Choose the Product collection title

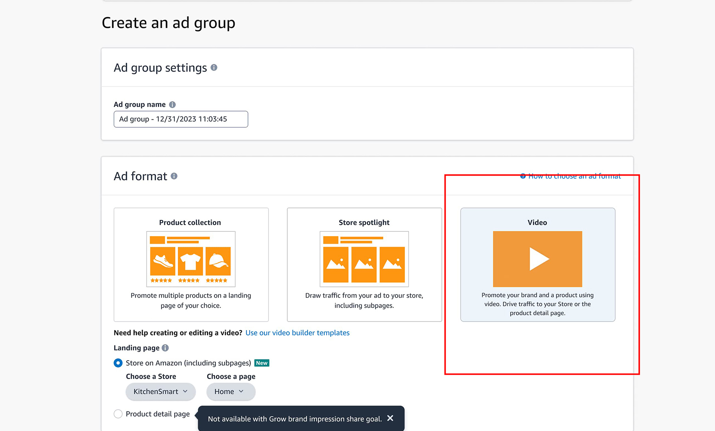(190, 223)
